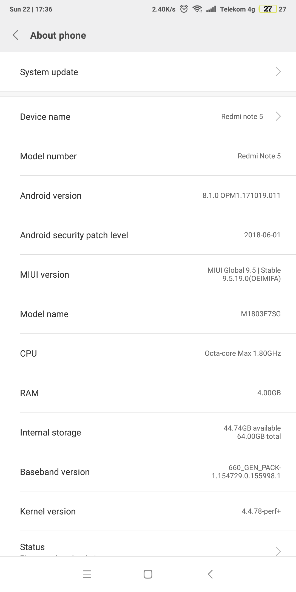
Task: Tap the back arrow beside About phone
Action: 16,35
